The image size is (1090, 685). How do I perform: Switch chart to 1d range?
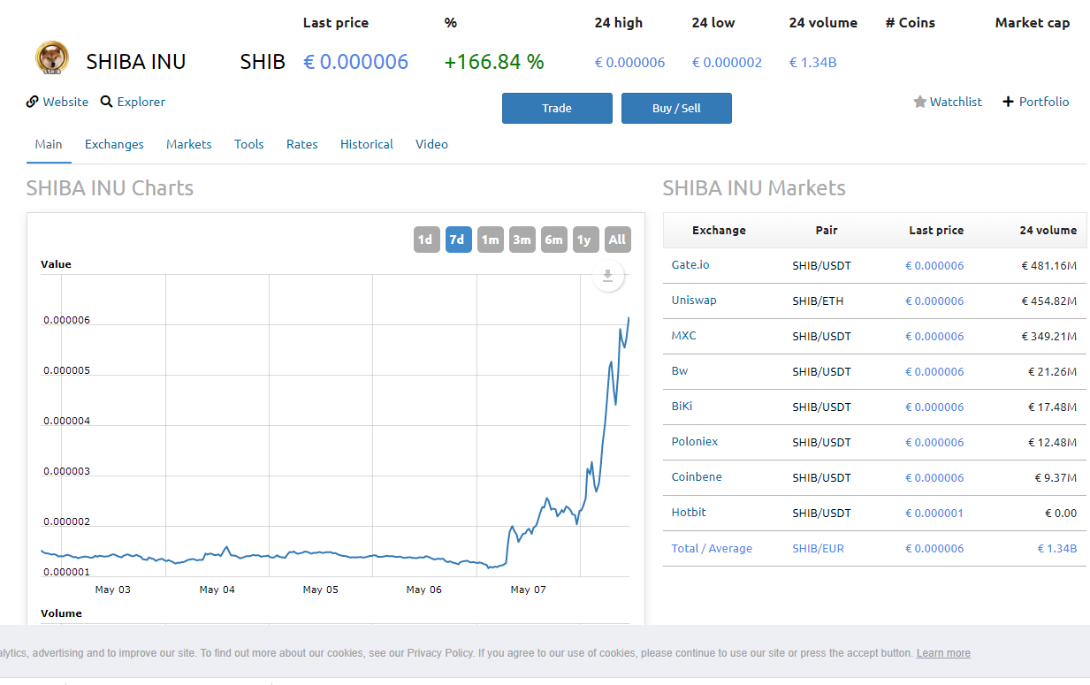[x=426, y=240]
